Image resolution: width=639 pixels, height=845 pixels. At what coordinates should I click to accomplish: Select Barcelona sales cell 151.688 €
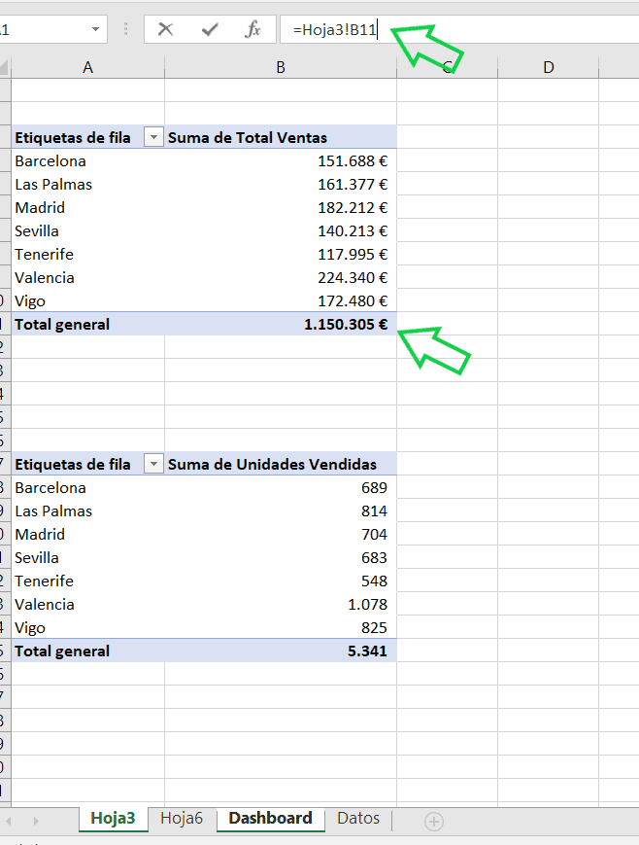[281, 160]
